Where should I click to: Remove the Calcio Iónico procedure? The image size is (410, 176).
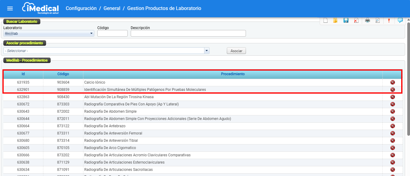point(392,82)
